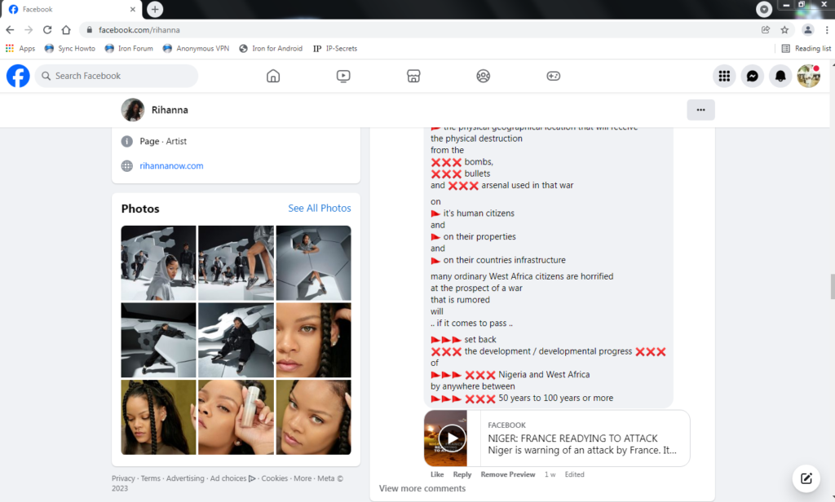Click the new message compose icon

pyautogui.click(x=806, y=478)
